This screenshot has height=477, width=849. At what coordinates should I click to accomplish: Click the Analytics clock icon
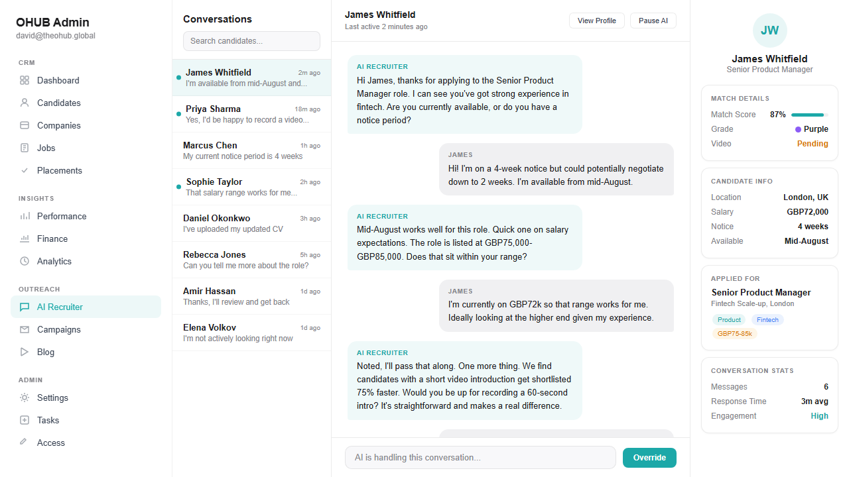pyautogui.click(x=25, y=261)
